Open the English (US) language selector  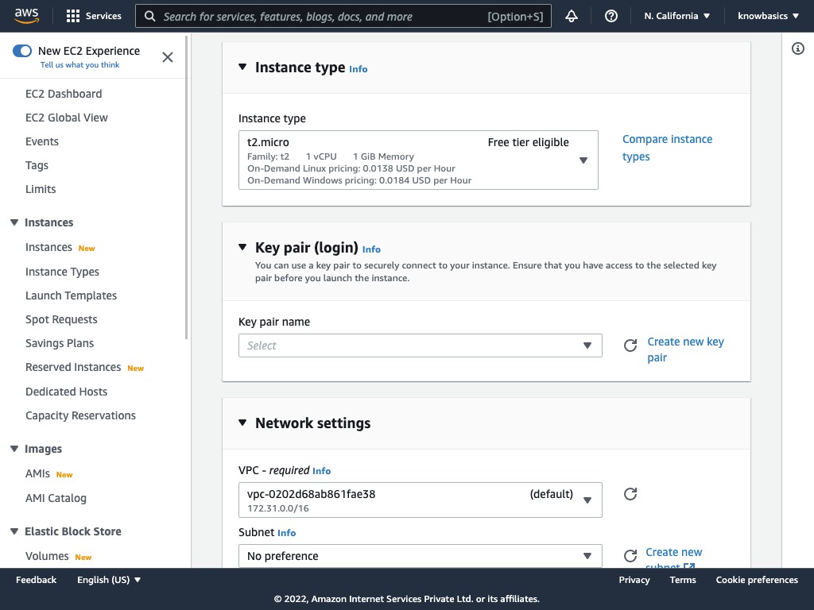click(109, 580)
